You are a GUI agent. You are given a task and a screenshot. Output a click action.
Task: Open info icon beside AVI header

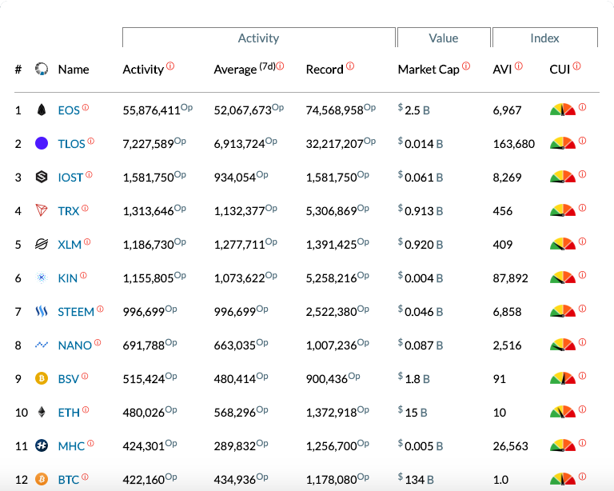pos(518,66)
